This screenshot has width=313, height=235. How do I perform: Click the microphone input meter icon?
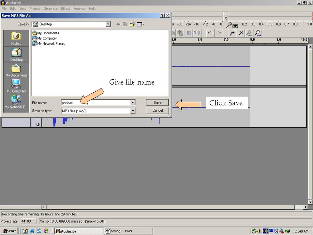click(x=229, y=25)
